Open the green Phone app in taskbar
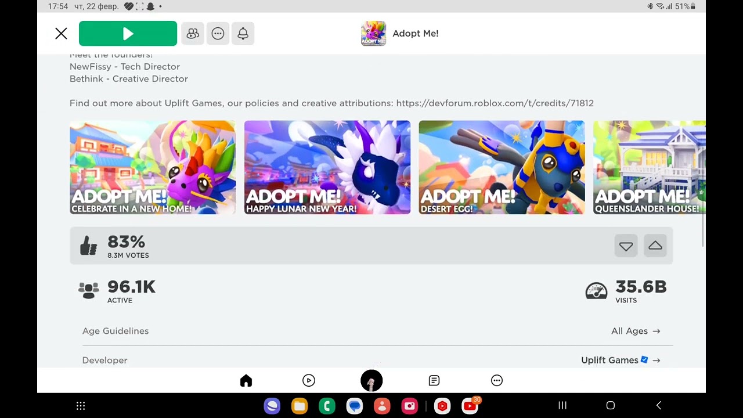Image resolution: width=743 pixels, height=418 pixels. (327, 406)
